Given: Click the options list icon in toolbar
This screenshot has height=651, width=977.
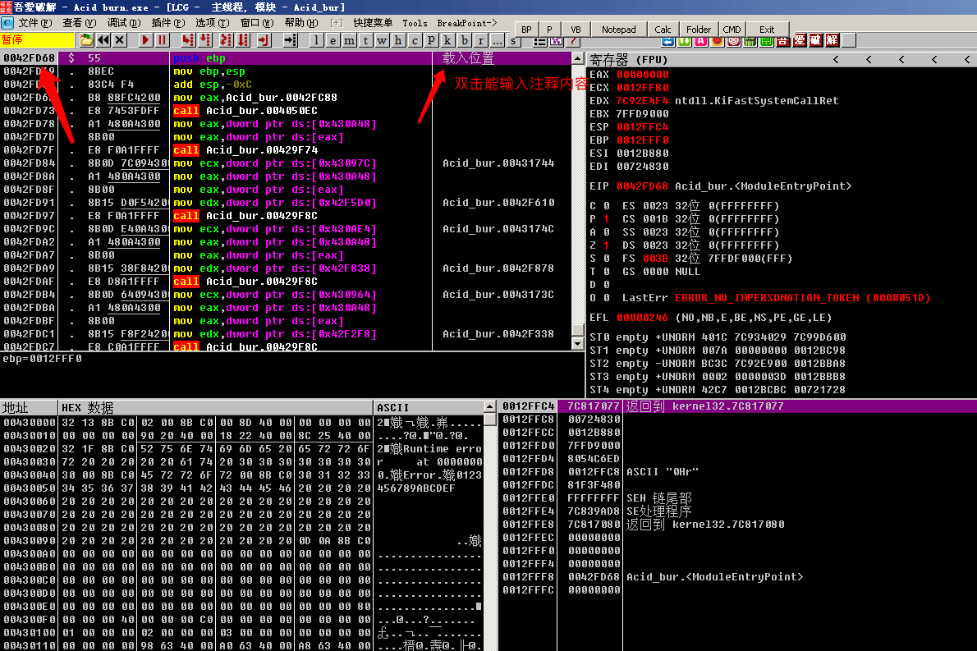Looking at the screenshot, I should coord(539,41).
